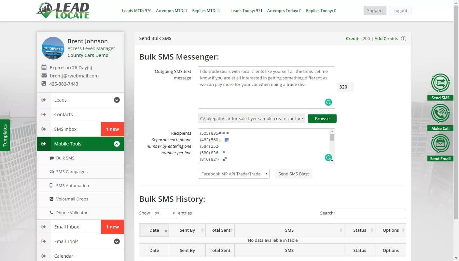The height and width of the screenshot is (261, 459).
Task: Click the Leads sidebar arrow icon
Action: tap(44, 100)
